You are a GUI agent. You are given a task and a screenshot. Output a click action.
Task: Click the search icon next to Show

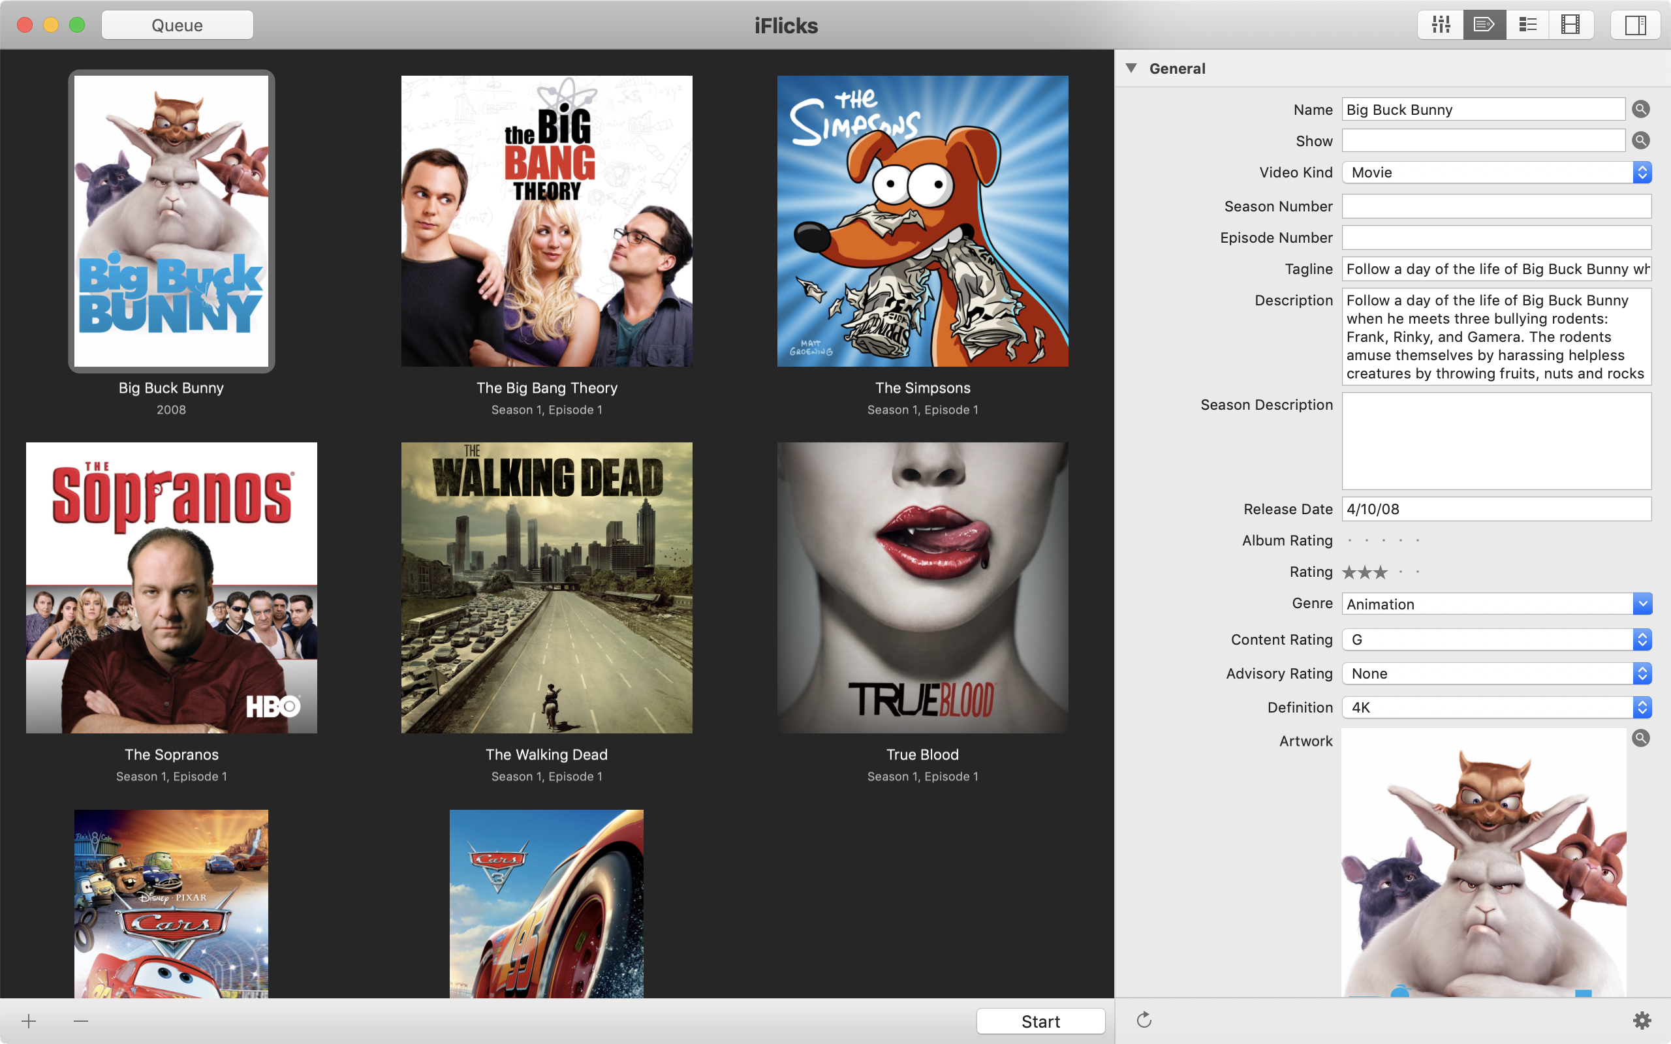pyautogui.click(x=1641, y=141)
